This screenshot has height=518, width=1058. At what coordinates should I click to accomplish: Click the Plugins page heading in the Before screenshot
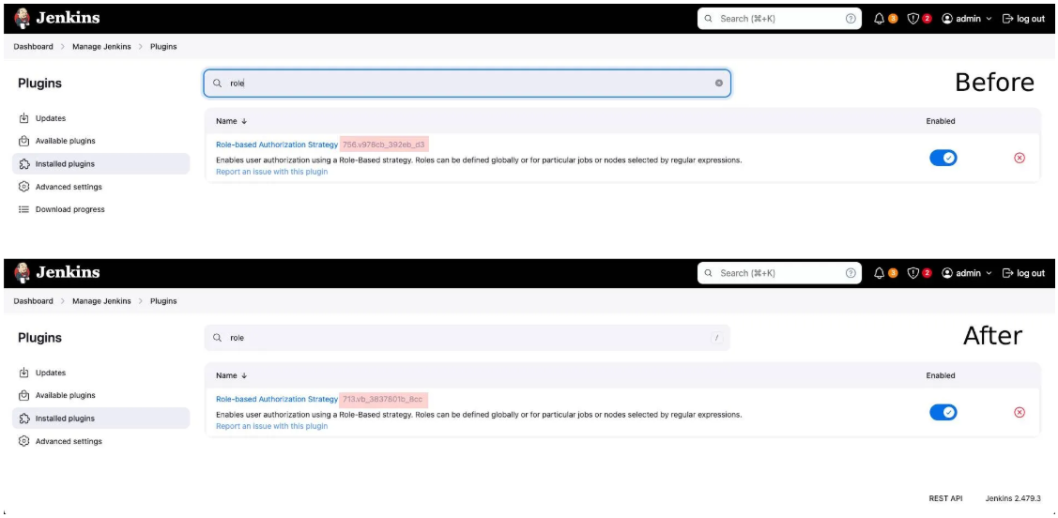point(39,83)
